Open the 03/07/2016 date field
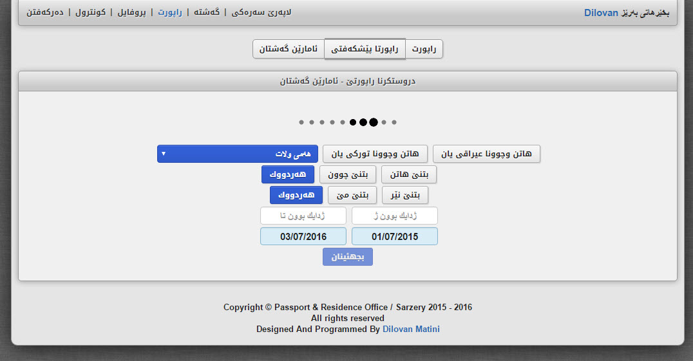The height and width of the screenshot is (361, 693). click(303, 237)
